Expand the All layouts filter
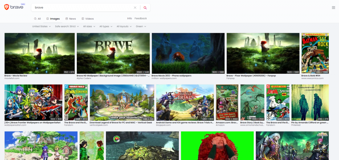 click(124, 26)
